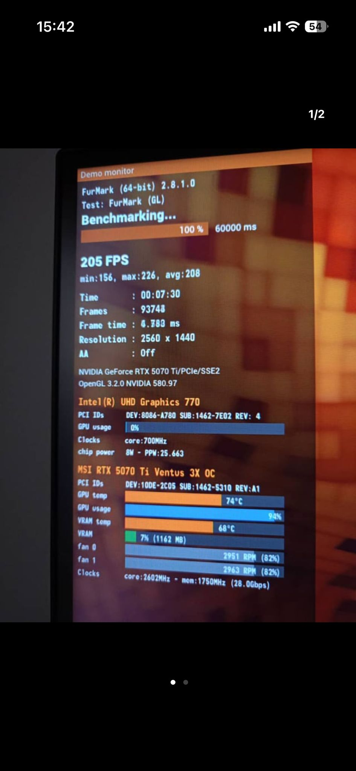
Task: Click the VRAM 7% (1162 MB) bar
Action: click(x=205, y=540)
